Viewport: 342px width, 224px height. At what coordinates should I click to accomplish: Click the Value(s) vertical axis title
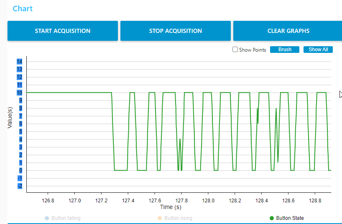(x=10, y=117)
